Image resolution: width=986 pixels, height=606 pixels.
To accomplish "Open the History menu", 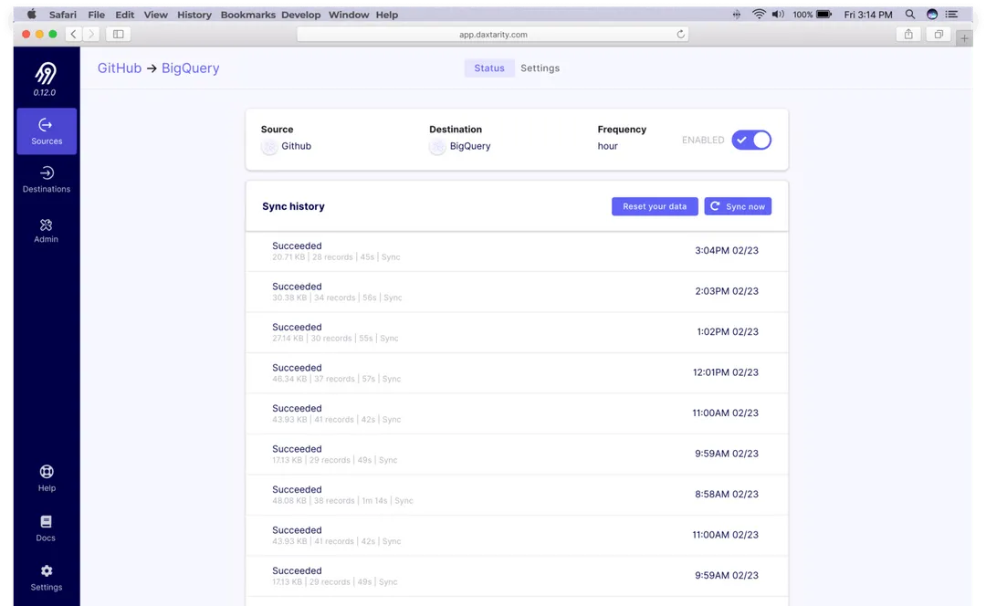I will (194, 15).
